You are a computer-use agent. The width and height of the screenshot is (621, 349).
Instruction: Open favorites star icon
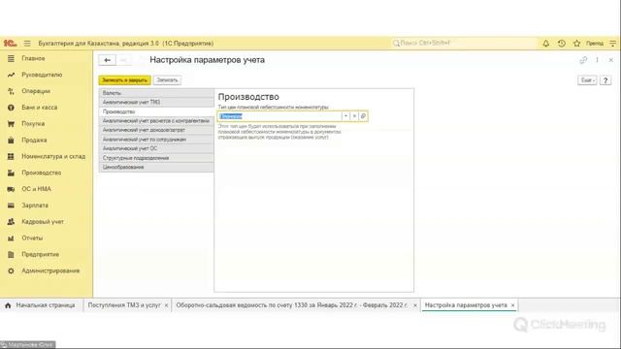click(576, 43)
